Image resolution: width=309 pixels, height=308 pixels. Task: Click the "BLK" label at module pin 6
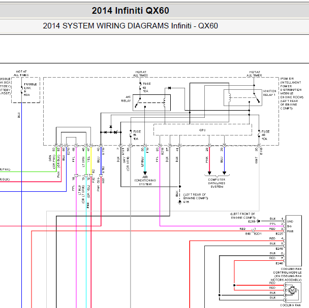pos(273,253)
